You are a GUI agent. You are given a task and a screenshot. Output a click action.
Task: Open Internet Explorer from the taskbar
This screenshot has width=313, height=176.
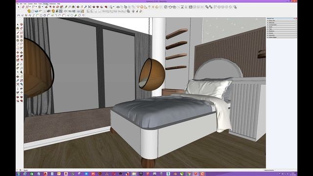(25, 174)
